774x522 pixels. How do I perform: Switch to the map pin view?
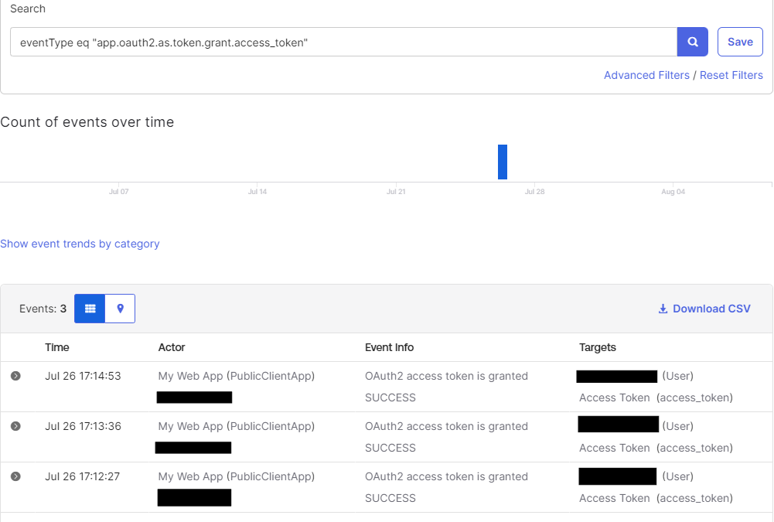coord(120,309)
